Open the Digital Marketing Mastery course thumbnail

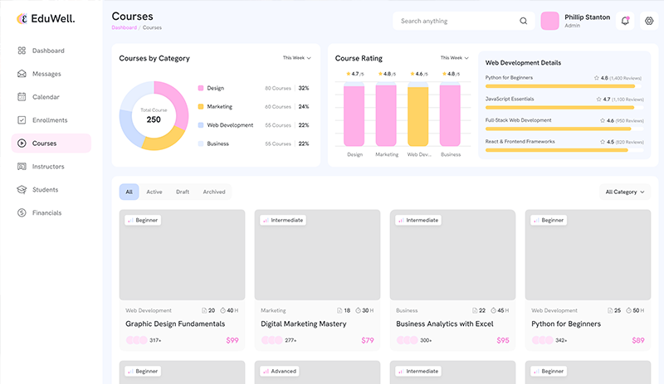pyautogui.click(x=317, y=255)
